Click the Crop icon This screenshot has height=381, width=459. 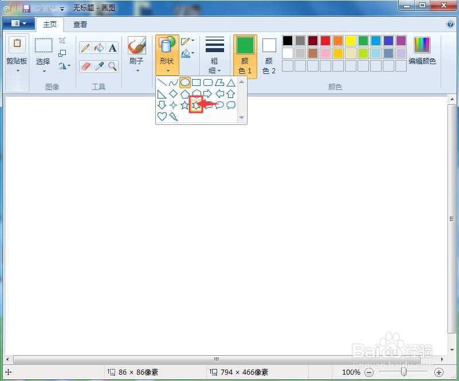tap(62, 40)
